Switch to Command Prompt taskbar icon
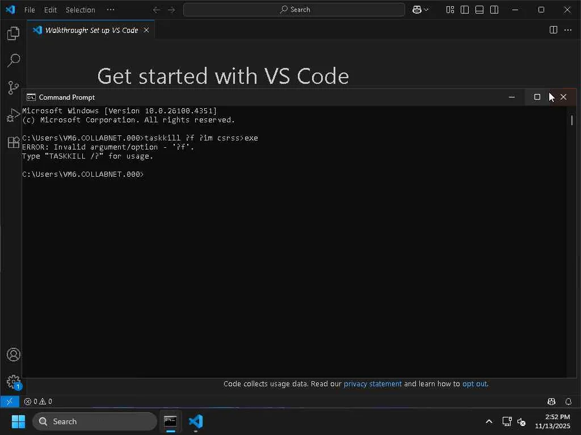 pos(170,421)
